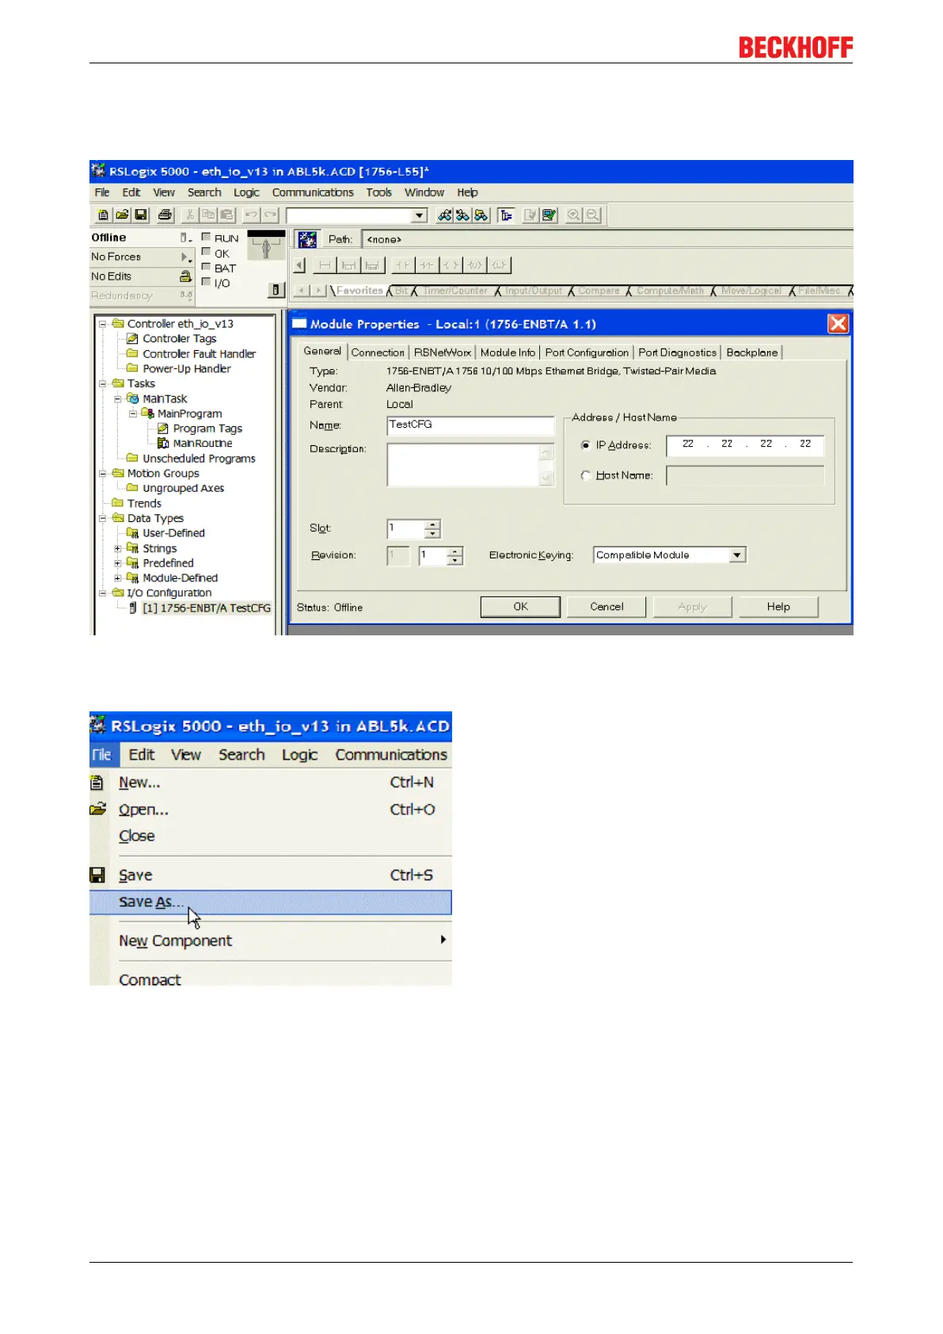Click the Print toolbar icon
Viewport: 943px width, 1334px height.
[165, 215]
